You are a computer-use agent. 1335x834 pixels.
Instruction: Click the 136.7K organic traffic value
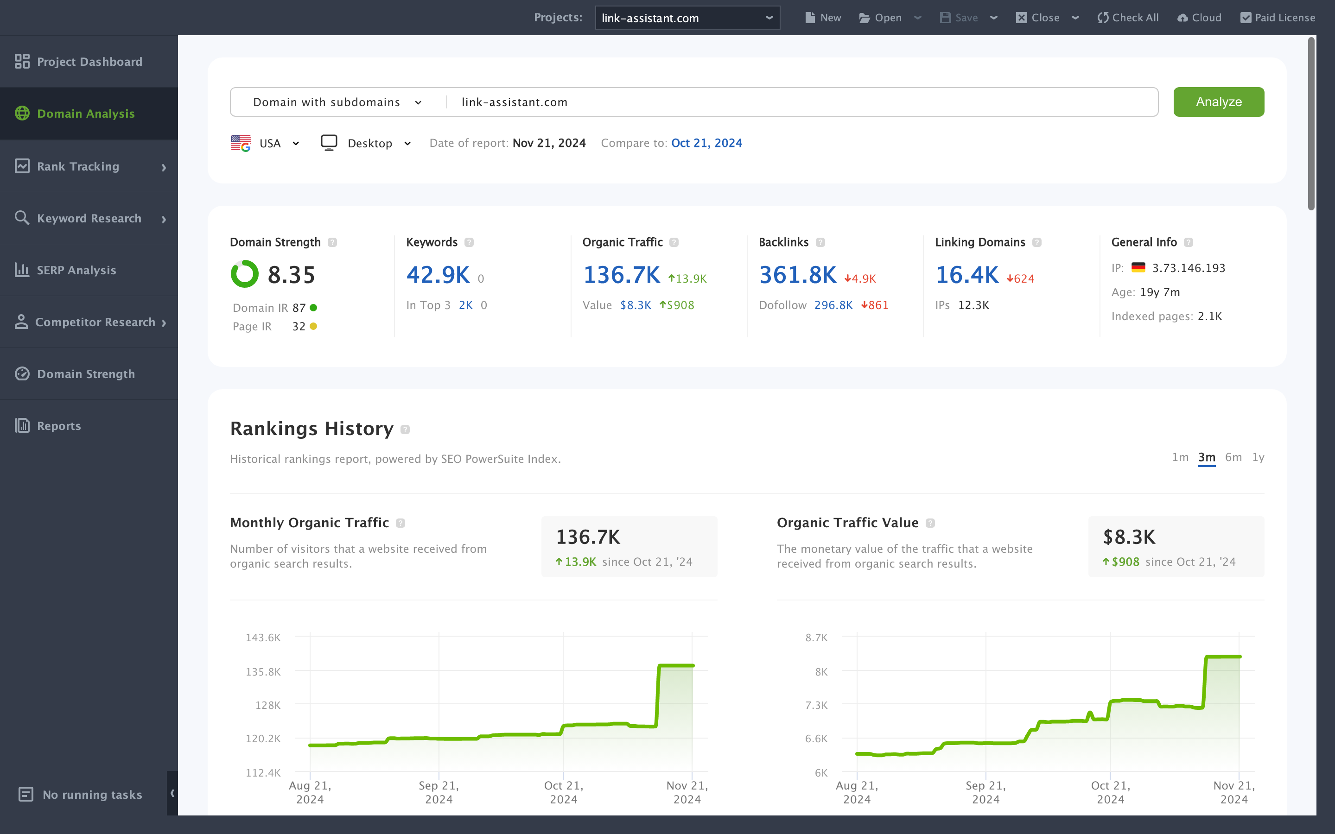(x=621, y=275)
